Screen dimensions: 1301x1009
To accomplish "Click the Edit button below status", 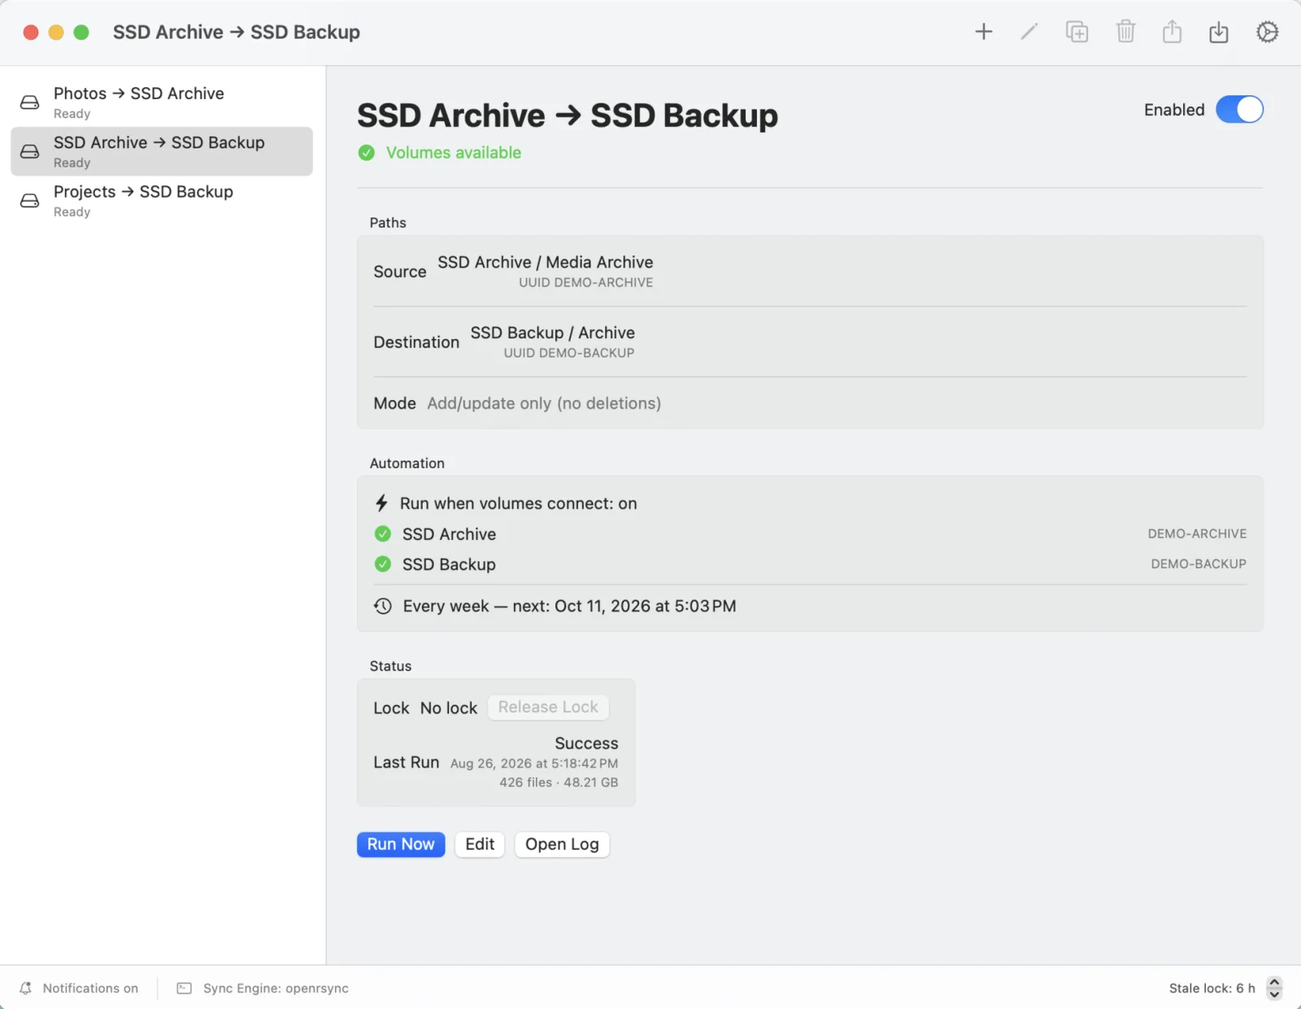I will 480,845.
